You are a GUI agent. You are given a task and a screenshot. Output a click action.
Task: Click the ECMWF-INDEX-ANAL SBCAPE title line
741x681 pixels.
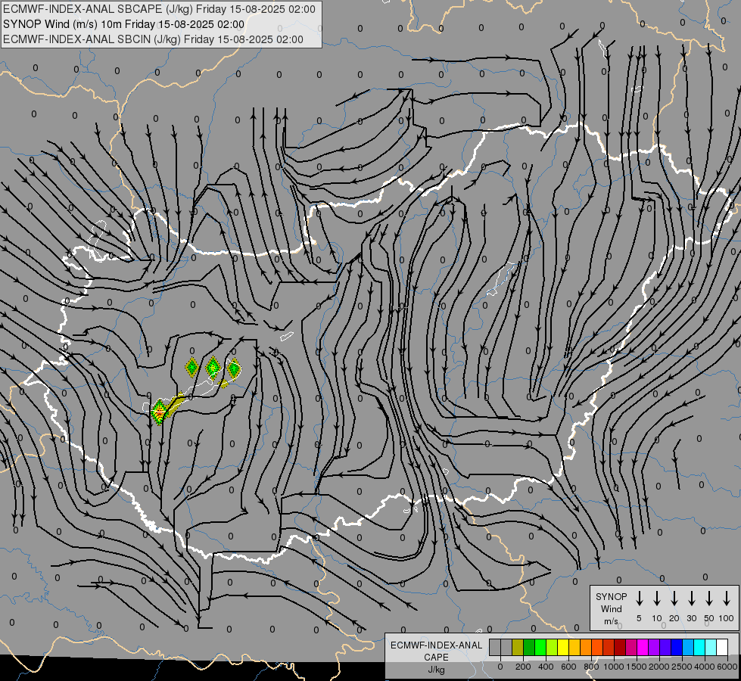(159, 9)
